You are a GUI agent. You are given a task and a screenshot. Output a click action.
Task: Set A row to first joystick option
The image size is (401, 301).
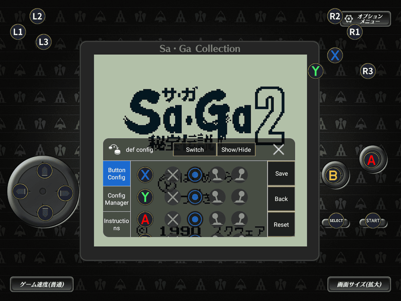click(217, 220)
